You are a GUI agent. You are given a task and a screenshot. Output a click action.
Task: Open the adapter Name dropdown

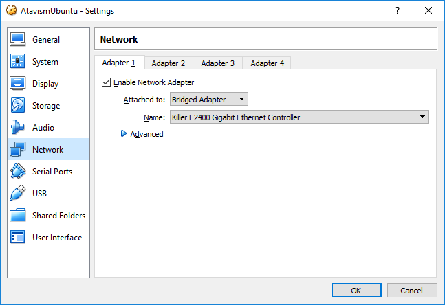click(x=299, y=117)
